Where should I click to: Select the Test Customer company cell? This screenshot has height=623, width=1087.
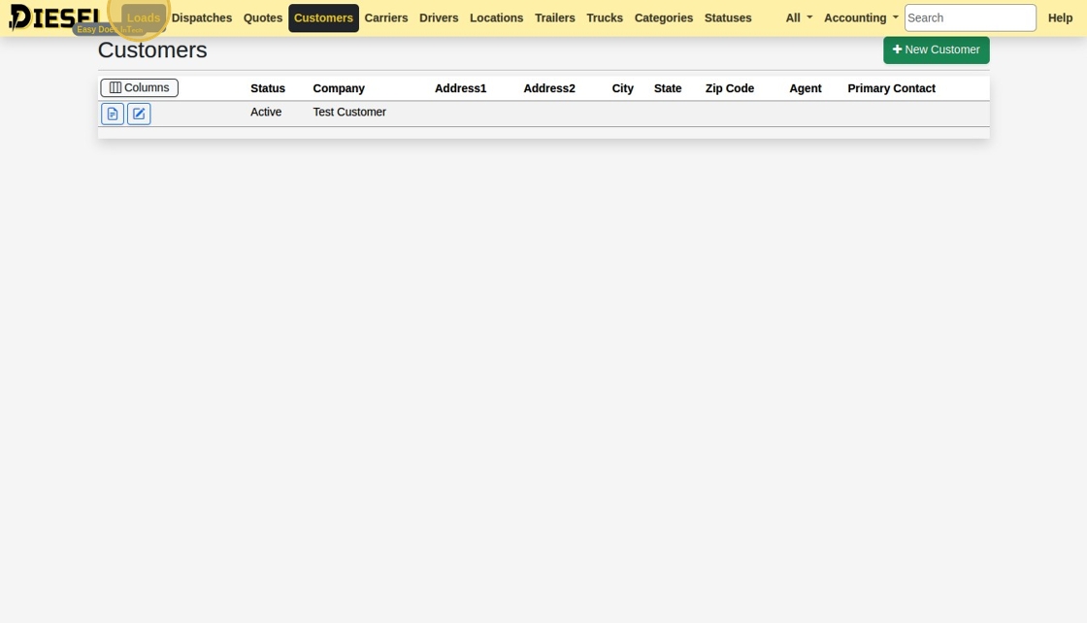349,112
